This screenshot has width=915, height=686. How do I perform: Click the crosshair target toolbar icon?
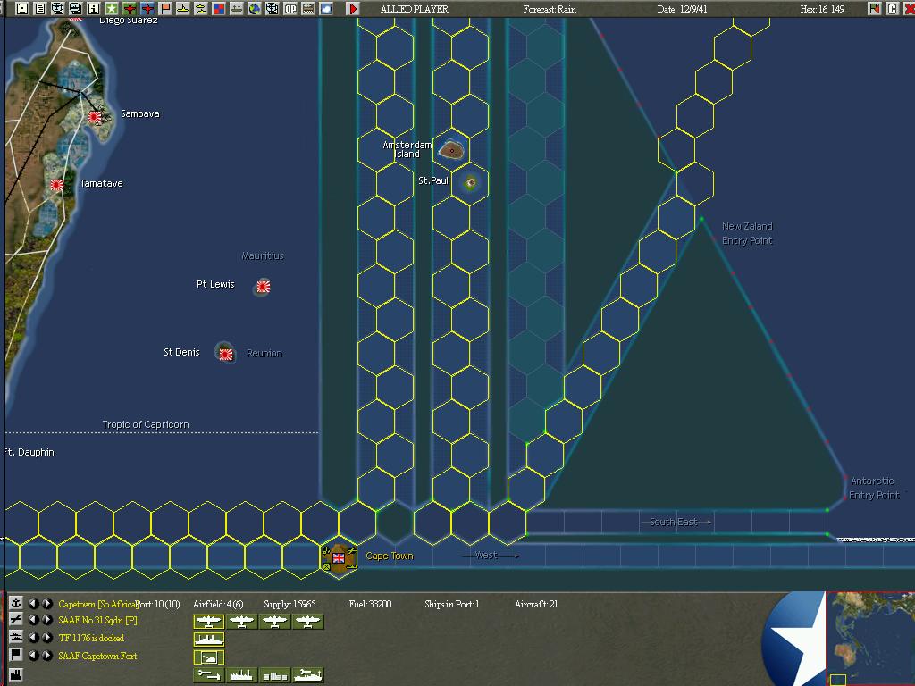pos(272,9)
